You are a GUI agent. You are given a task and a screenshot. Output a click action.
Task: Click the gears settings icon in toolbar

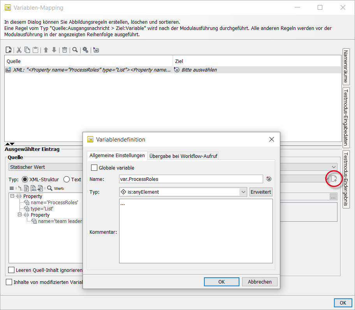(85, 50)
